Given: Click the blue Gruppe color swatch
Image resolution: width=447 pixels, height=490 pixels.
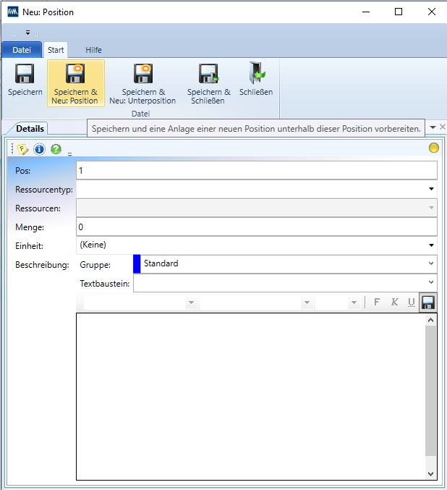Looking at the screenshot, I should point(137,264).
